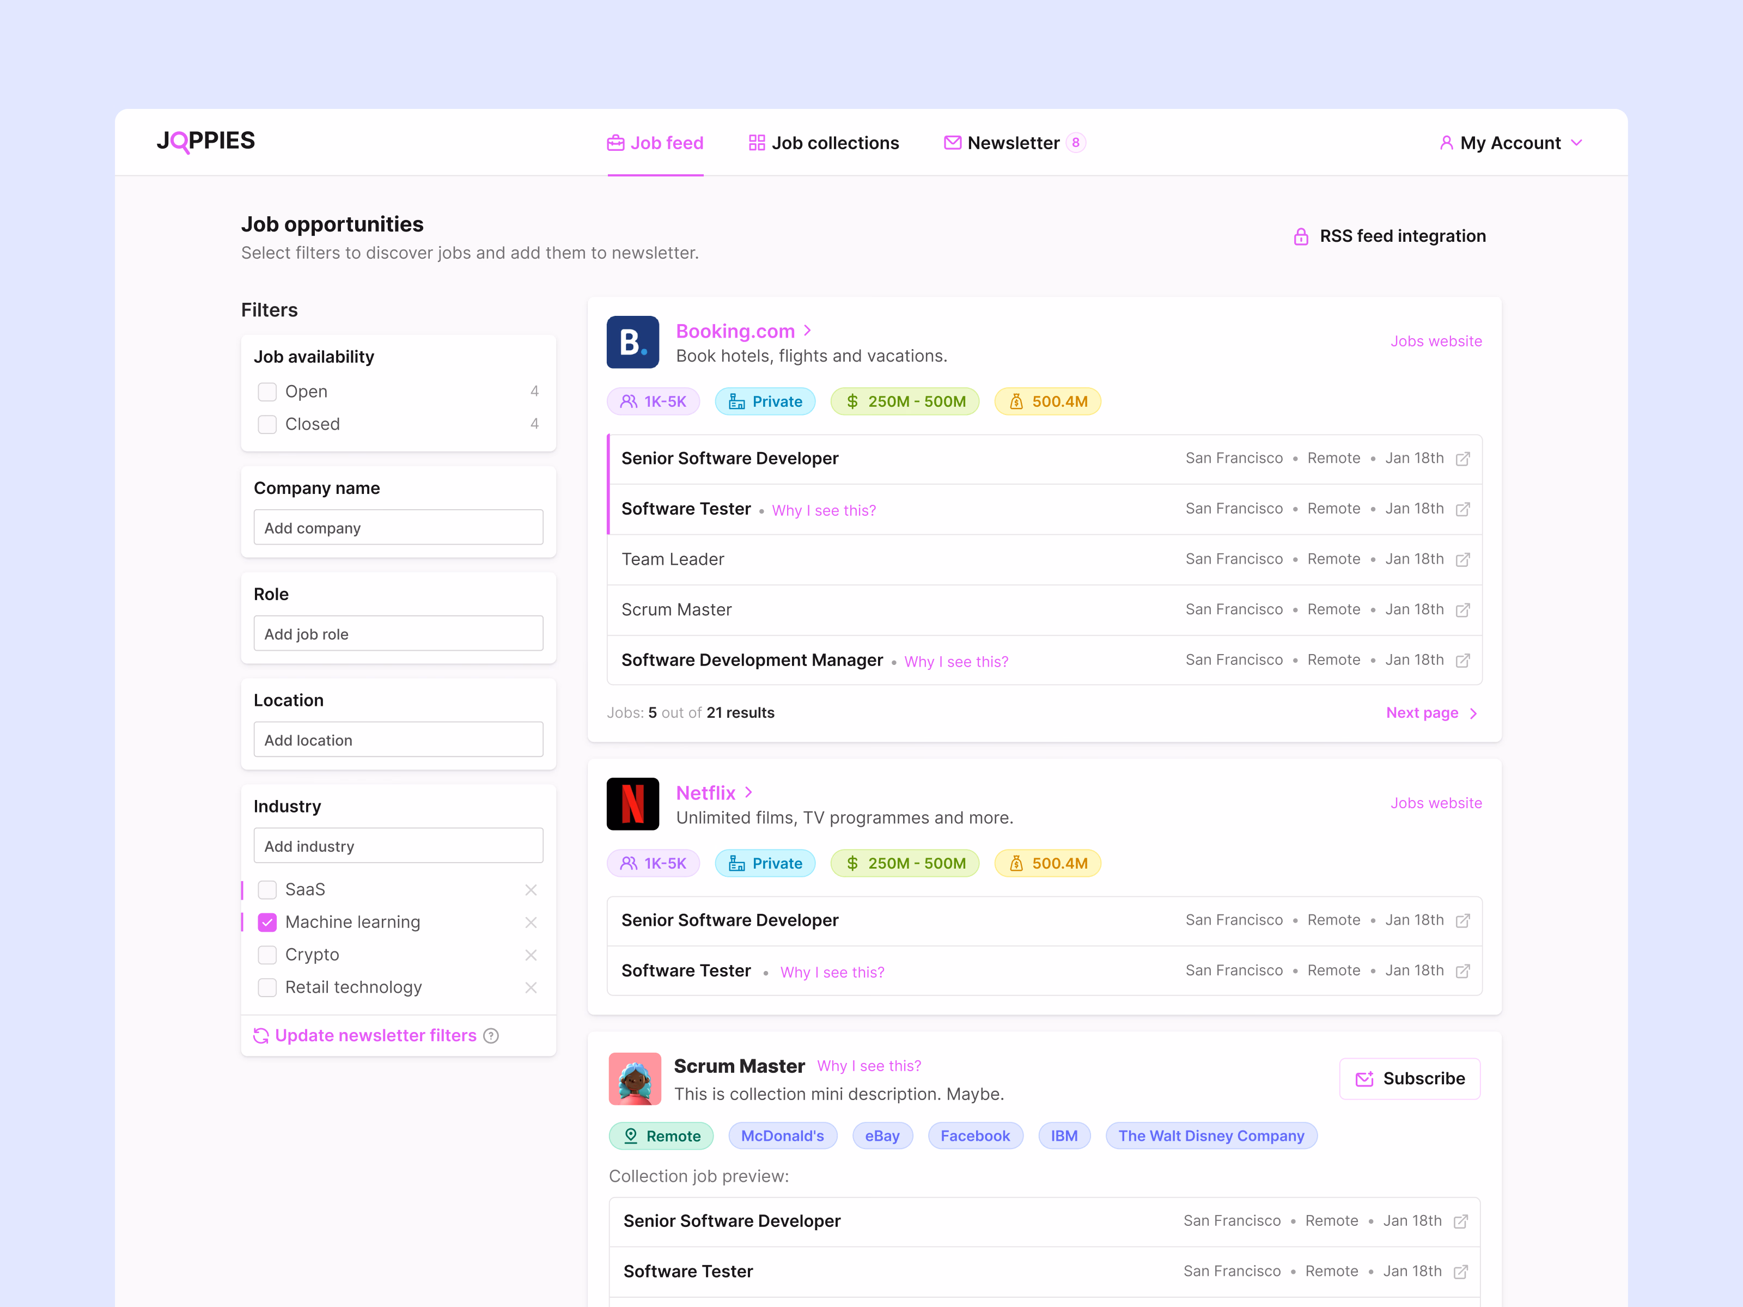Image resolution: width=1743 pixels, height=1307 pixels.
Task: Check the Open job availability checkbox
Action: click(267, 392)
